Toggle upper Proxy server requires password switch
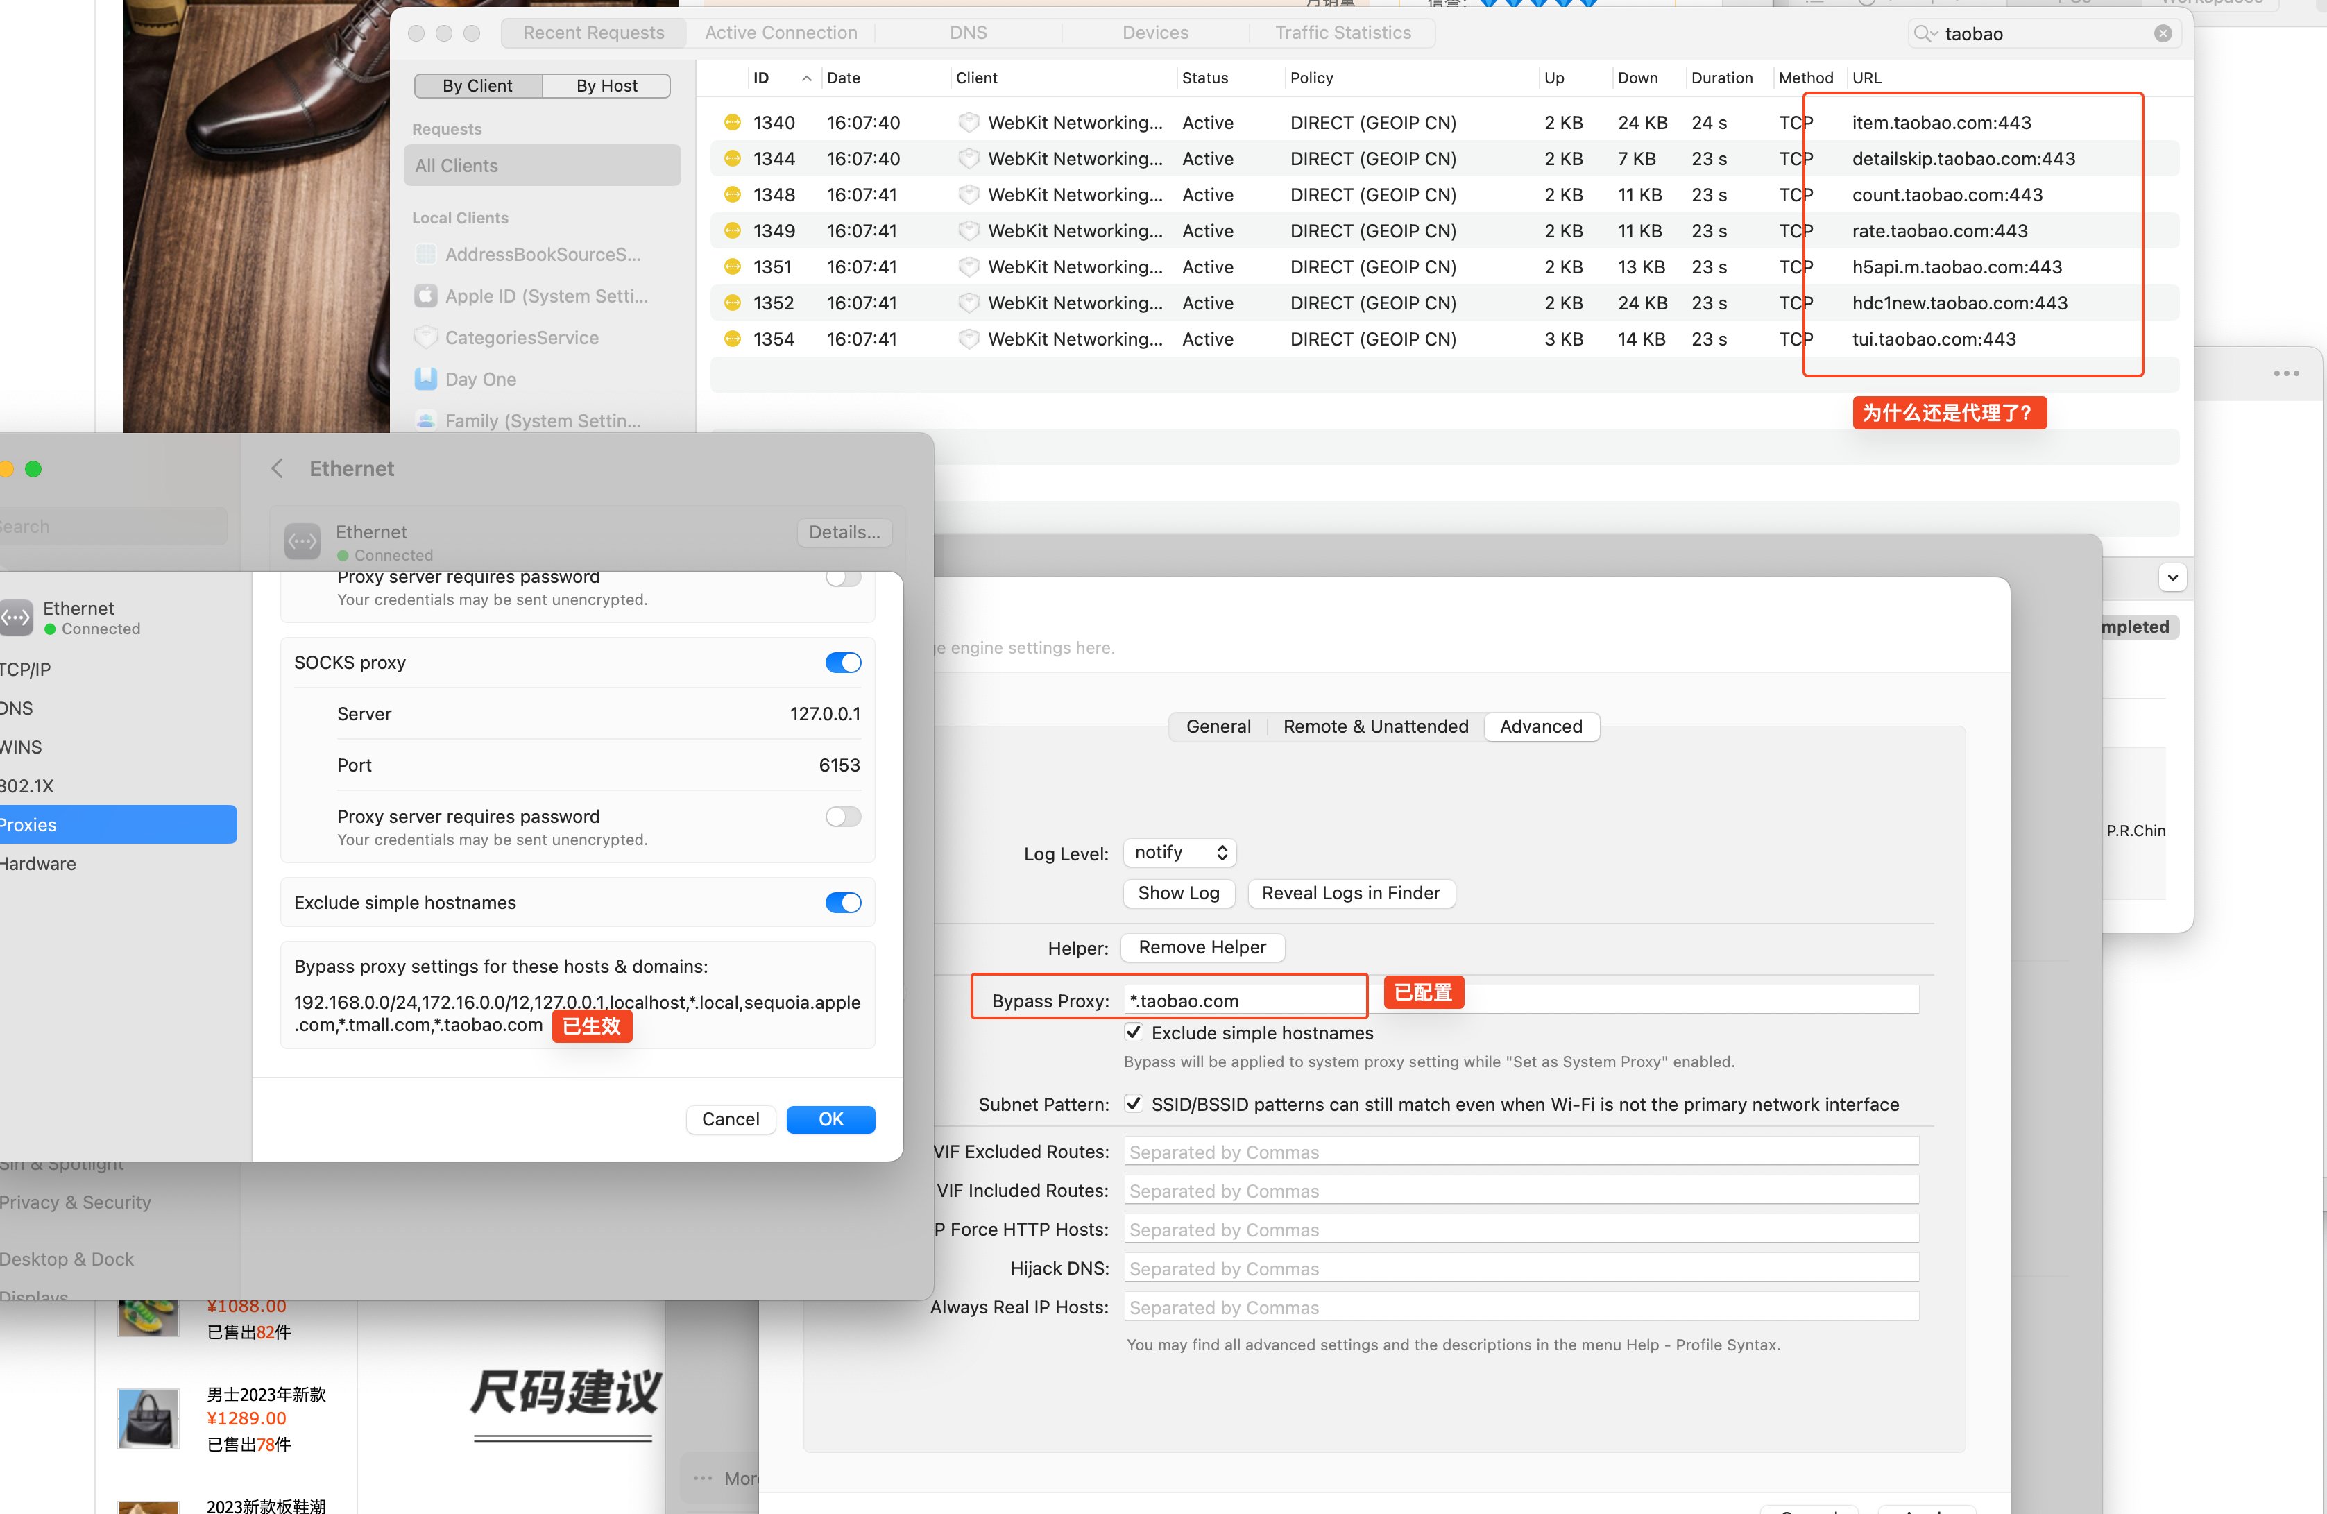The image size is (2327, 1514). 843,578
